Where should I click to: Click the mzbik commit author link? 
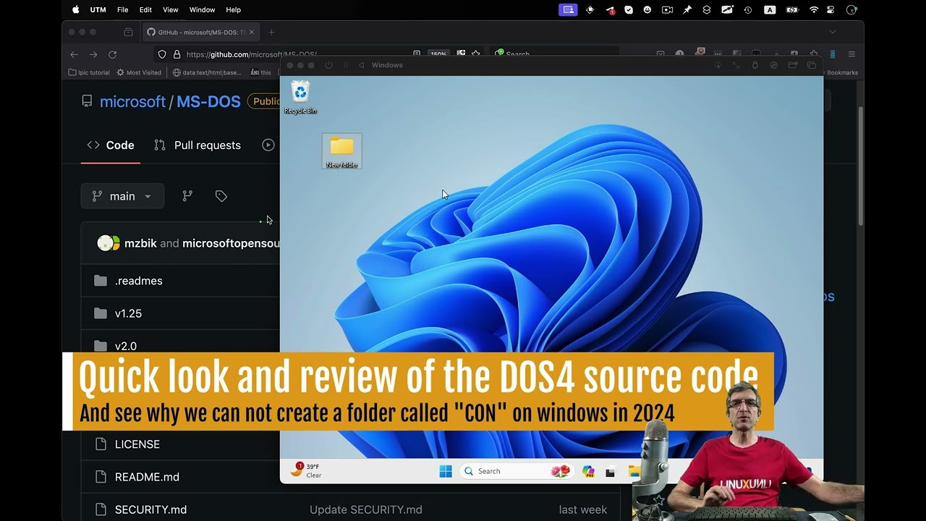click(x=140, y=243)
